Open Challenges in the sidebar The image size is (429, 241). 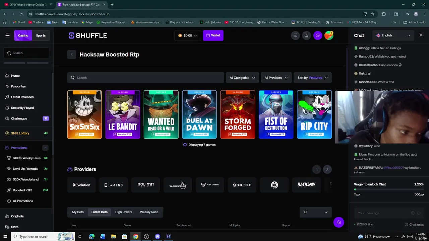pyautogui.click(x=27, y=118)
